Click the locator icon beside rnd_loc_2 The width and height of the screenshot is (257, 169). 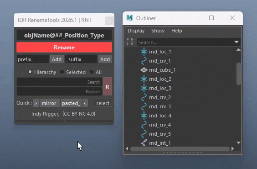[144, 79]
